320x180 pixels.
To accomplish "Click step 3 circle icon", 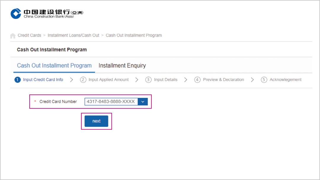I will 148,80.
